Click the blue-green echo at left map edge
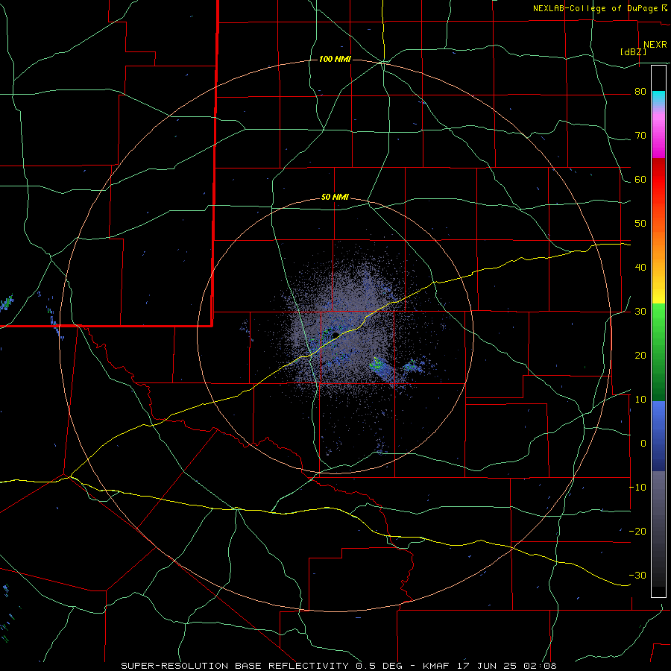The image size is (671, 671). coord(6,303)
